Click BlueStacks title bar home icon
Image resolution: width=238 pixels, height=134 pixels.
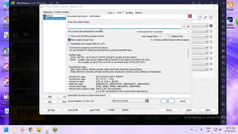pos(51,3)
